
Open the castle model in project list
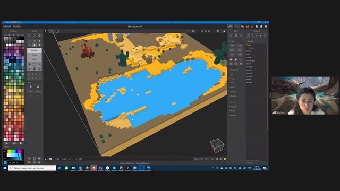249,57
